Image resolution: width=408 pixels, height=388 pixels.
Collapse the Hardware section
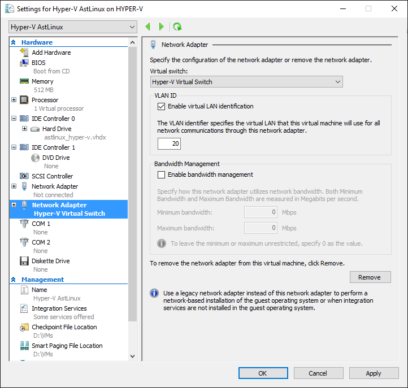tap(13, 42)
